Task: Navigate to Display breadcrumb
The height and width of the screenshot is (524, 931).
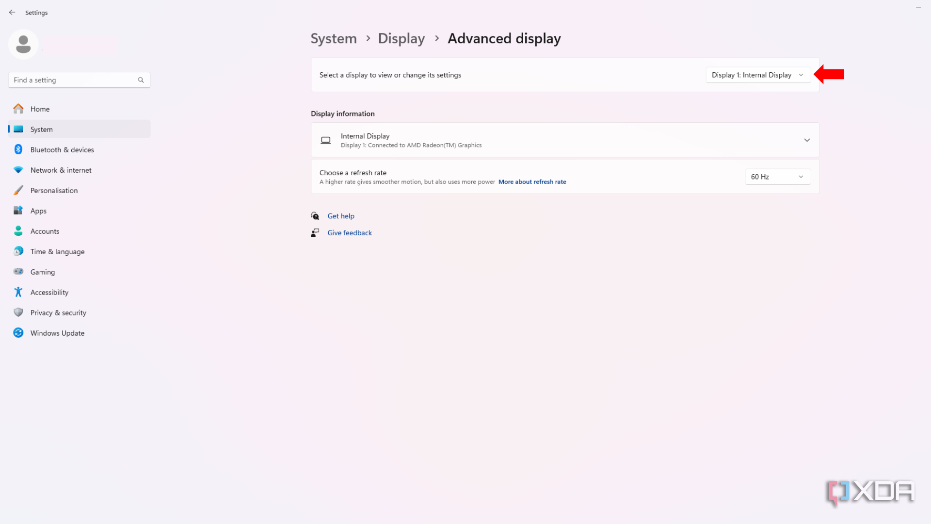Action: click(x=401, y=38)
